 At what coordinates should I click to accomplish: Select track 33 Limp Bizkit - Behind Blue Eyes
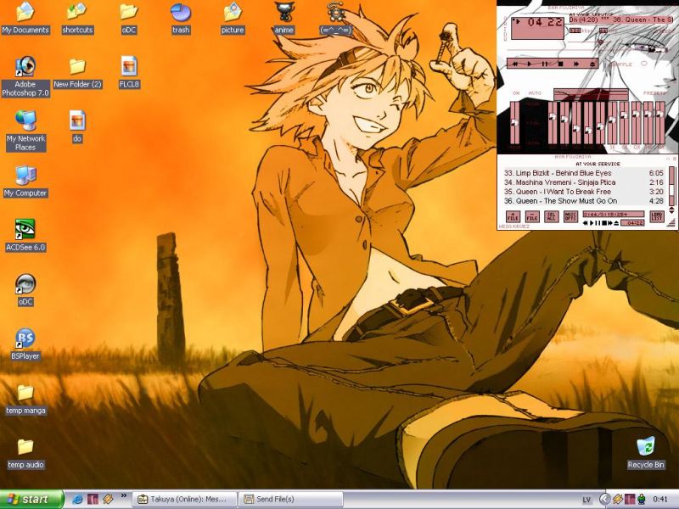tap(583, 173)
